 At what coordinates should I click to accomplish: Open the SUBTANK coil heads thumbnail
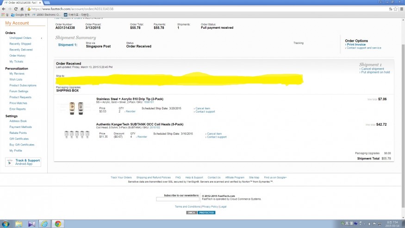(x=77, y=134)
